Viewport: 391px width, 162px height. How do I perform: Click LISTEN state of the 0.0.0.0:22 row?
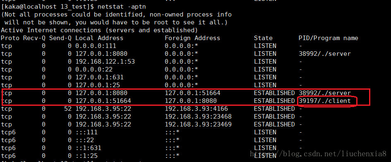[x=265, y=69]
